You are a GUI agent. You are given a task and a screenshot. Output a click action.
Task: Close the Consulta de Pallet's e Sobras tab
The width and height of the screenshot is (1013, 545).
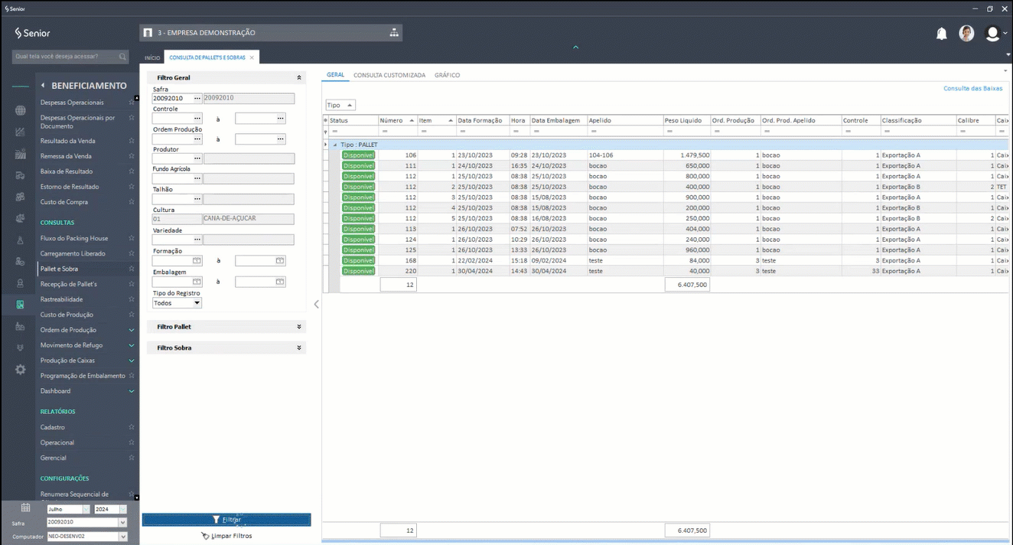coord(252,57)
